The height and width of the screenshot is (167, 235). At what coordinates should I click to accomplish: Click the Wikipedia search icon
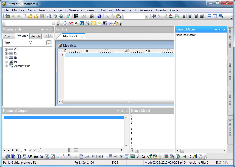76,23
